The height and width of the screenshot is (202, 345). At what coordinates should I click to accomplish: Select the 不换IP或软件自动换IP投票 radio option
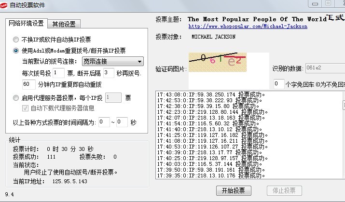[x=16, y=40]
